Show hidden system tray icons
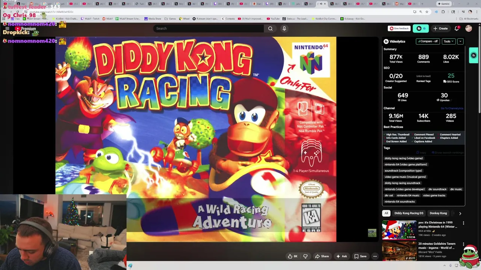 tap(444, 265)
